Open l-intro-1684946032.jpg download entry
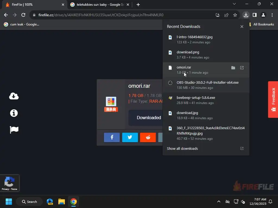Screen dimensions: 278x208 coord(206,40)
